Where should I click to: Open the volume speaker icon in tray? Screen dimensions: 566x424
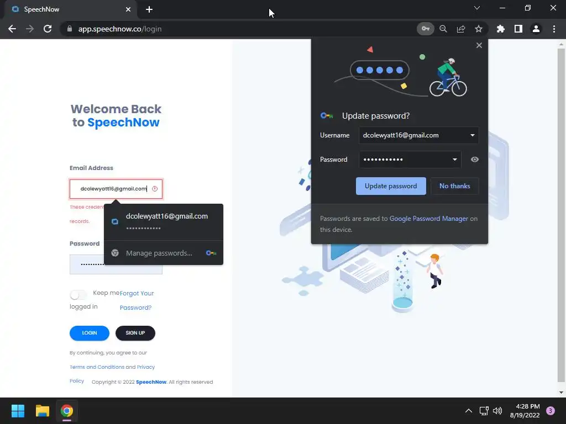497,411
